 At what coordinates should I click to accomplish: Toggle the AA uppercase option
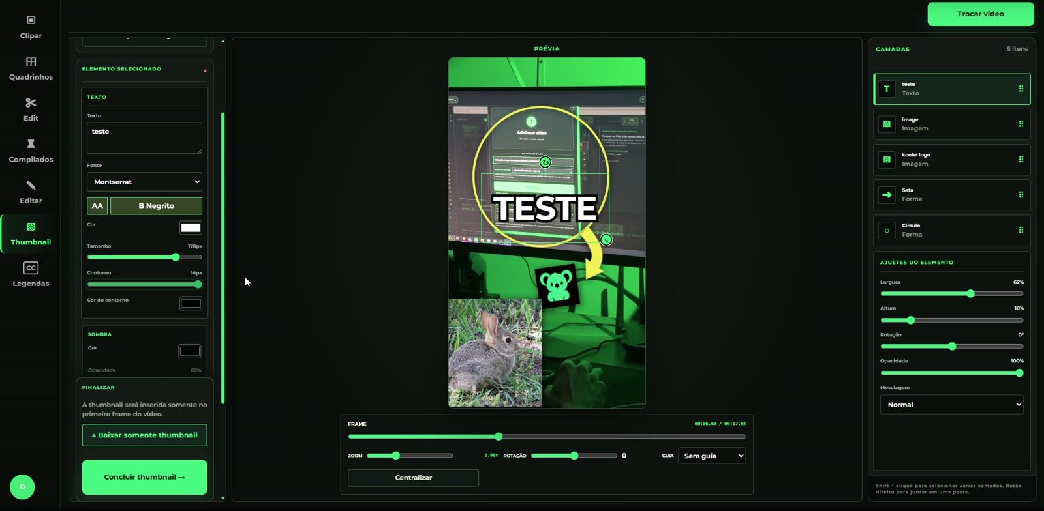pos(97,206)
